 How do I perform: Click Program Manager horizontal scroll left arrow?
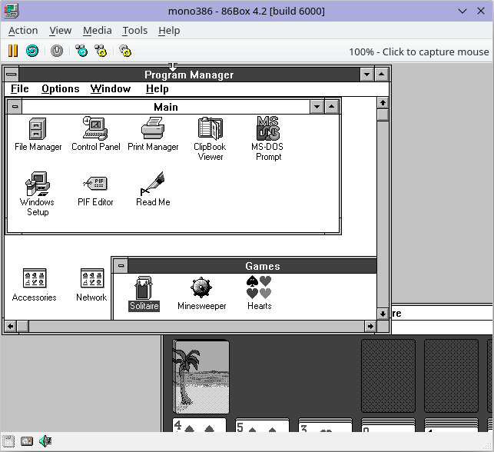tap(11, 326)
